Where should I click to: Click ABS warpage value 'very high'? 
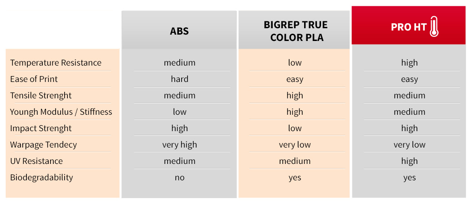[179, 145]
